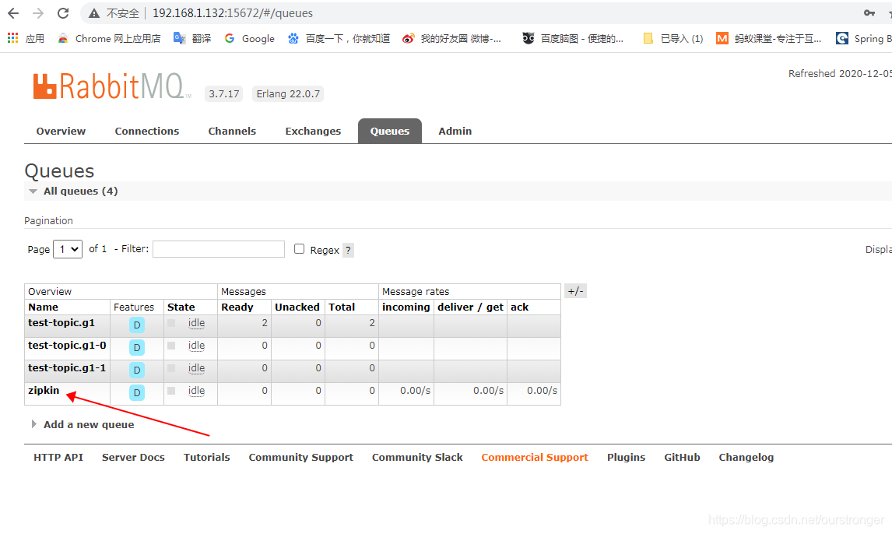The width and height of the screenshot is (892, 534).
Task: Sort queues by the Name column header
Action: pos(44,307)
